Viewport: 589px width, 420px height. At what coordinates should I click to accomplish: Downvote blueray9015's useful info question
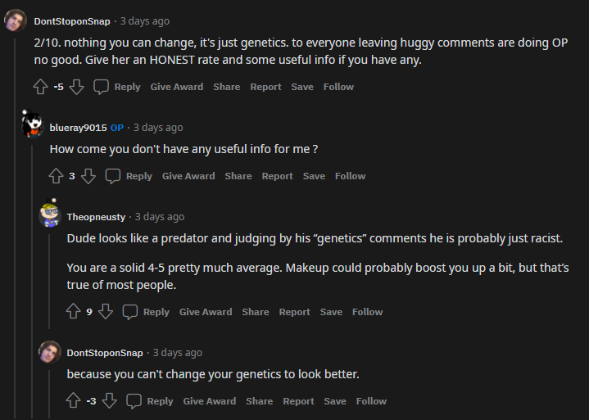coord(88,176)
